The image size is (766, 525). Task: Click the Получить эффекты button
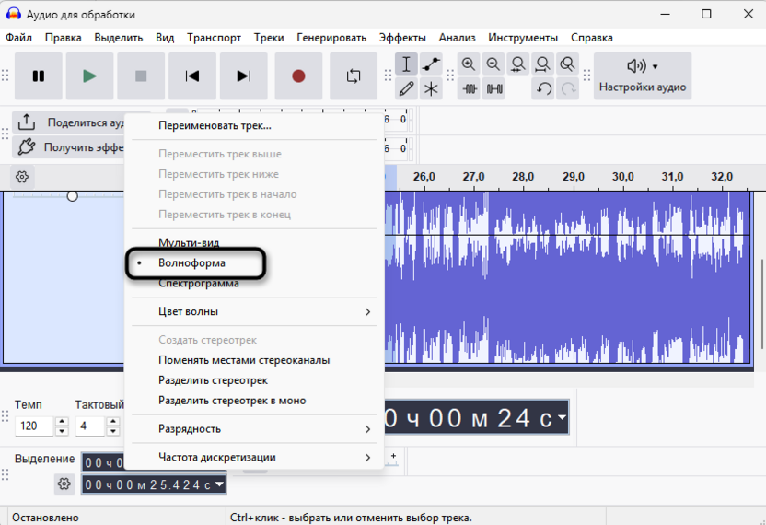(68, 146)
